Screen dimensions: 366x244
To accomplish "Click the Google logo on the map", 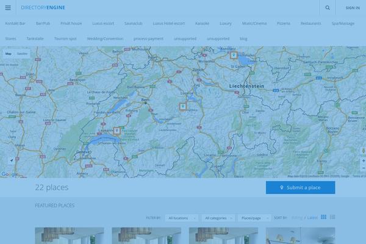I will [x=9, y=174].
